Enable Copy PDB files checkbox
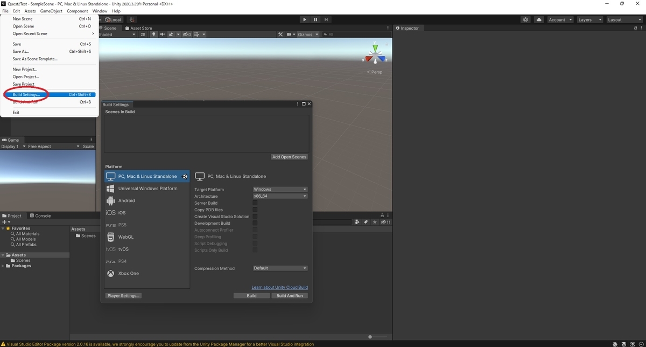Viewport: 646px width, 347px height. coord(255,210)
